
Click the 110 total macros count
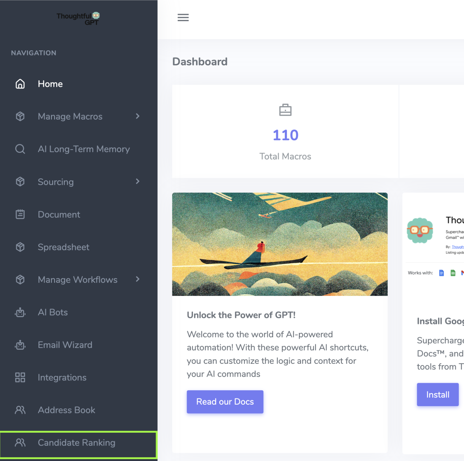pos(285,135)
